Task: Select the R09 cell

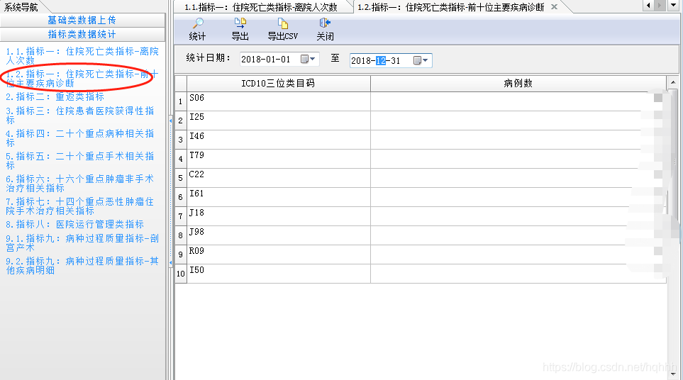Action: click(279, 255)
